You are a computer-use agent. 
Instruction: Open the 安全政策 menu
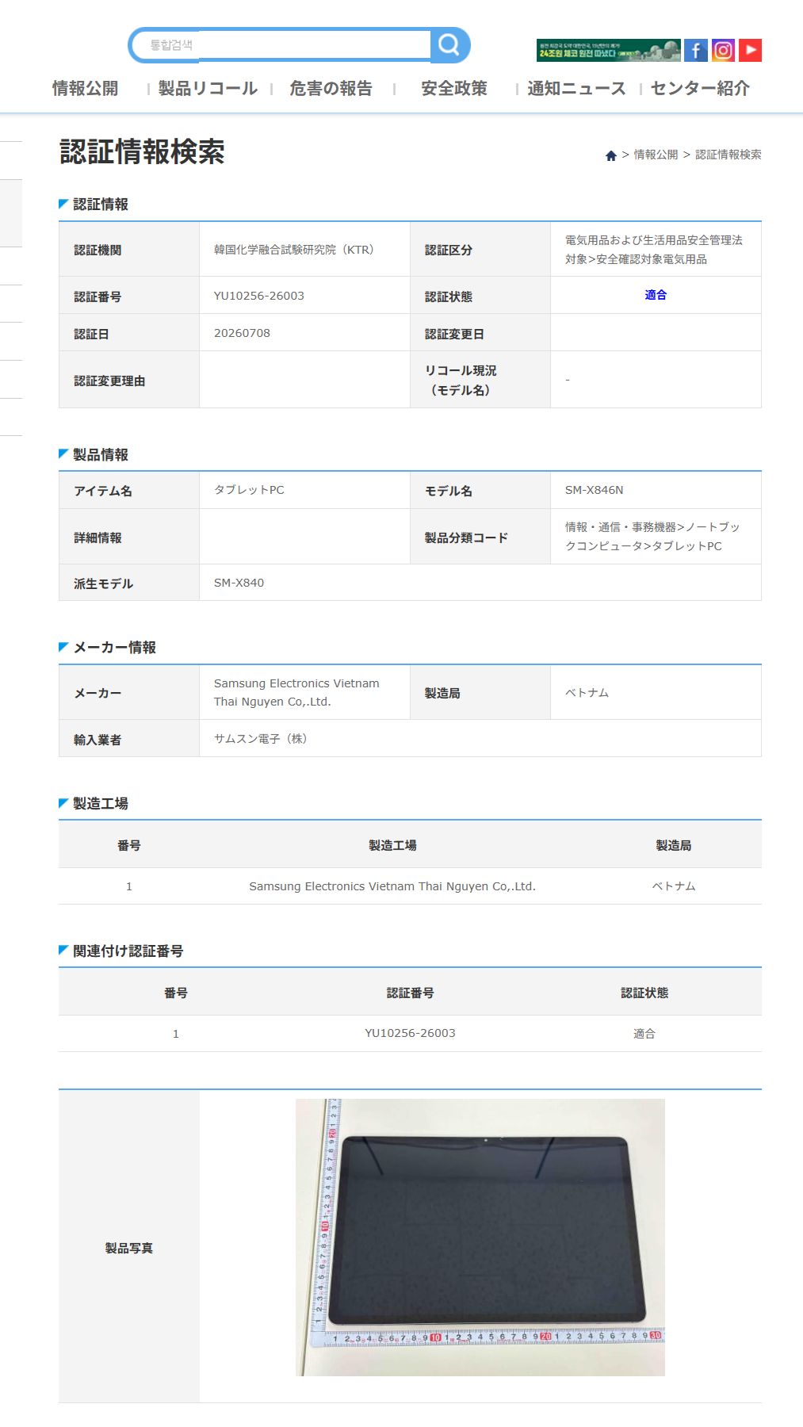click(454, 89)
